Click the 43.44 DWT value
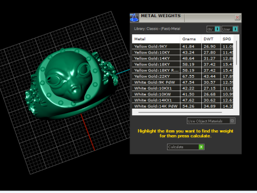Image resolution: width=257 pixels, height=193 pixels. (209, 76)
